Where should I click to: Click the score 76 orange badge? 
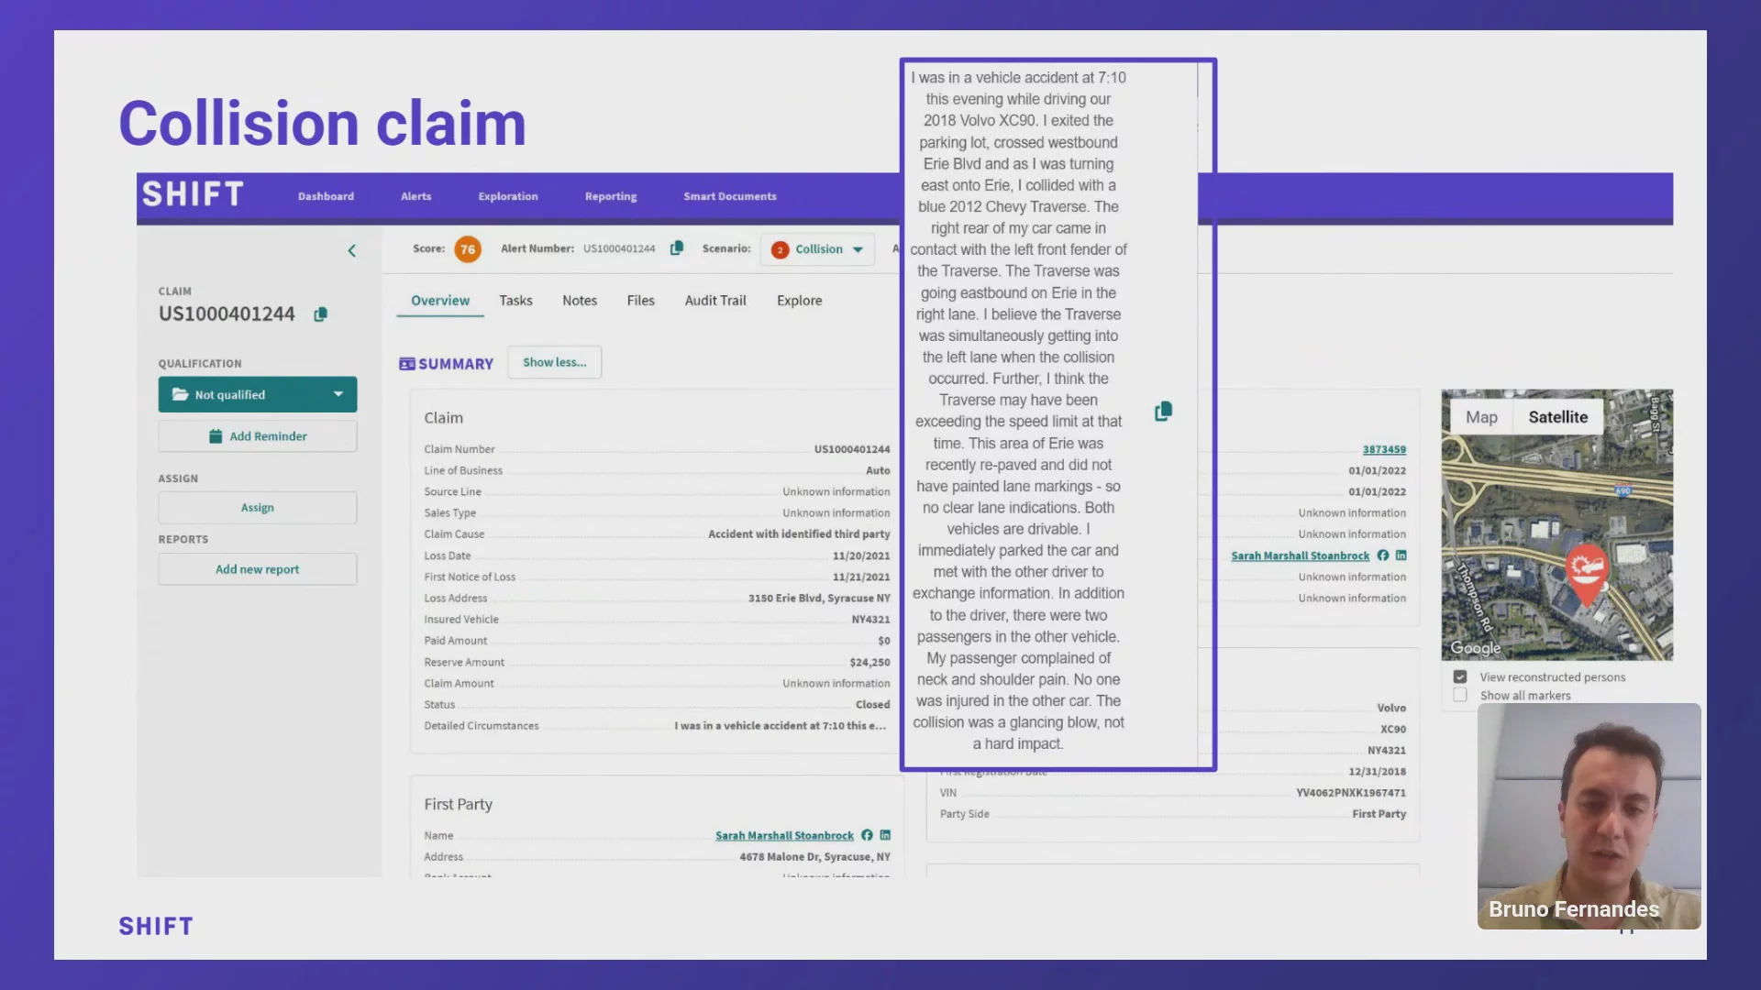click(x=468, y=249)
